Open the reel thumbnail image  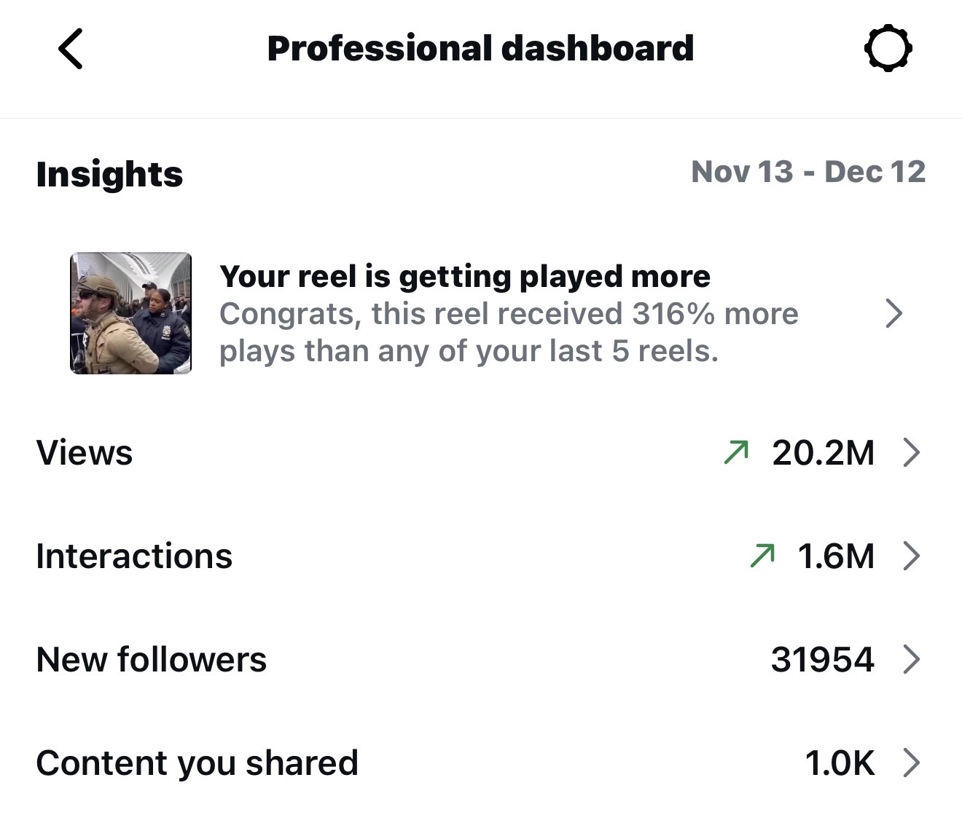click(131, 313)
